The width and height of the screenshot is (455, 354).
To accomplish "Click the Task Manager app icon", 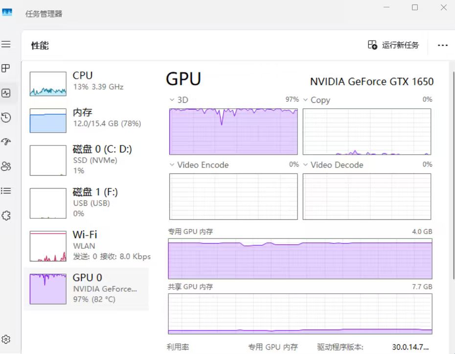I will [x=7, y=12].
